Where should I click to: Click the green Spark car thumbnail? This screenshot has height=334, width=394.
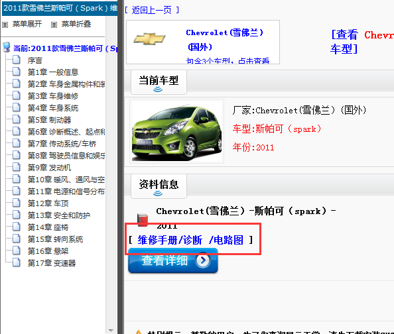[x=176, y=131]
